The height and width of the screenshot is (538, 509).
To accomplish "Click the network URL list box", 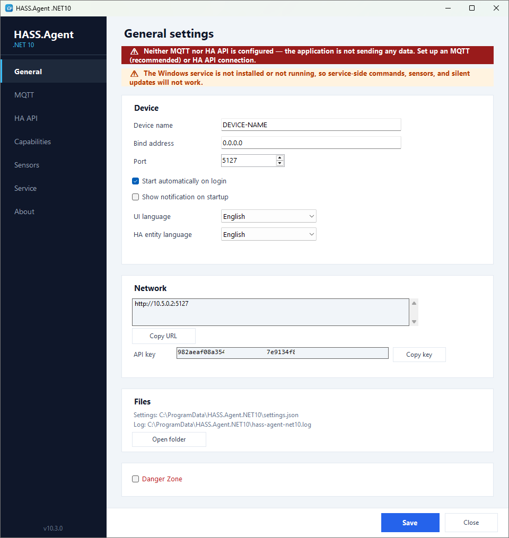I will (270, 312).
